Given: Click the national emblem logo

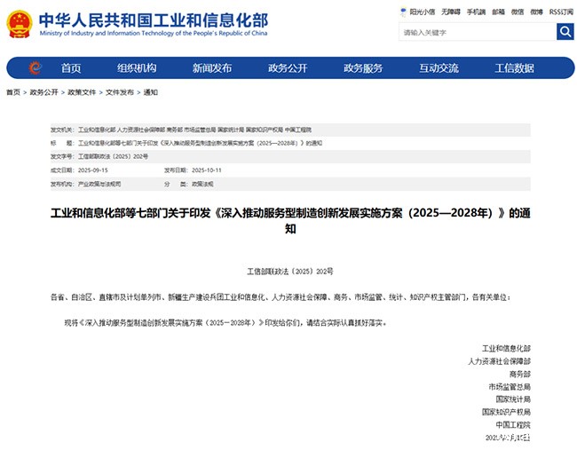Looking at the screenshot, I should [x=19, y=22].
